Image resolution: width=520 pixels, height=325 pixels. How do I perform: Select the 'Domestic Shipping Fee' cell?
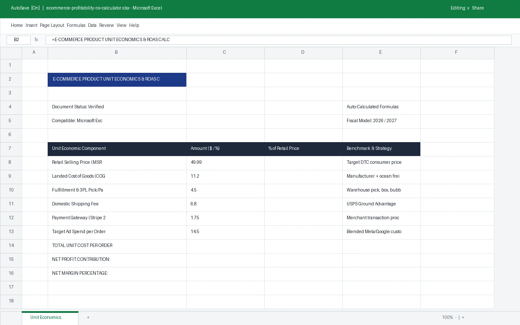[x=117, y=204]
